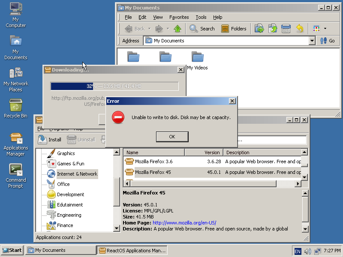Open the Favorites menu
This screenshot has width=343, height=257.
(179, 17)
